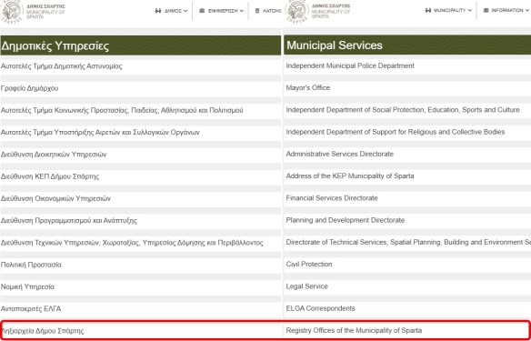Open Civil Protection link
531x341 pixels.
click(309, 264)
